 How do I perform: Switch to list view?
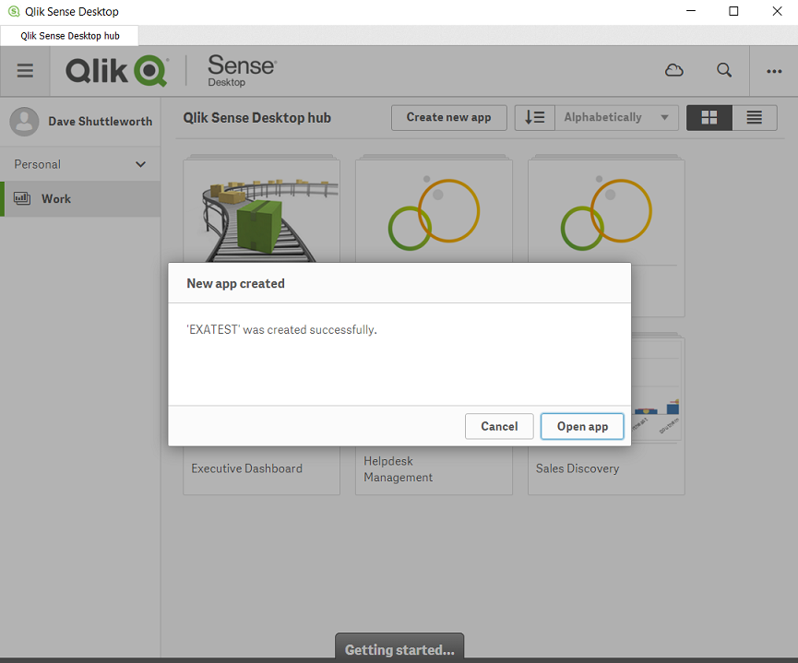(x=755, y=118)
